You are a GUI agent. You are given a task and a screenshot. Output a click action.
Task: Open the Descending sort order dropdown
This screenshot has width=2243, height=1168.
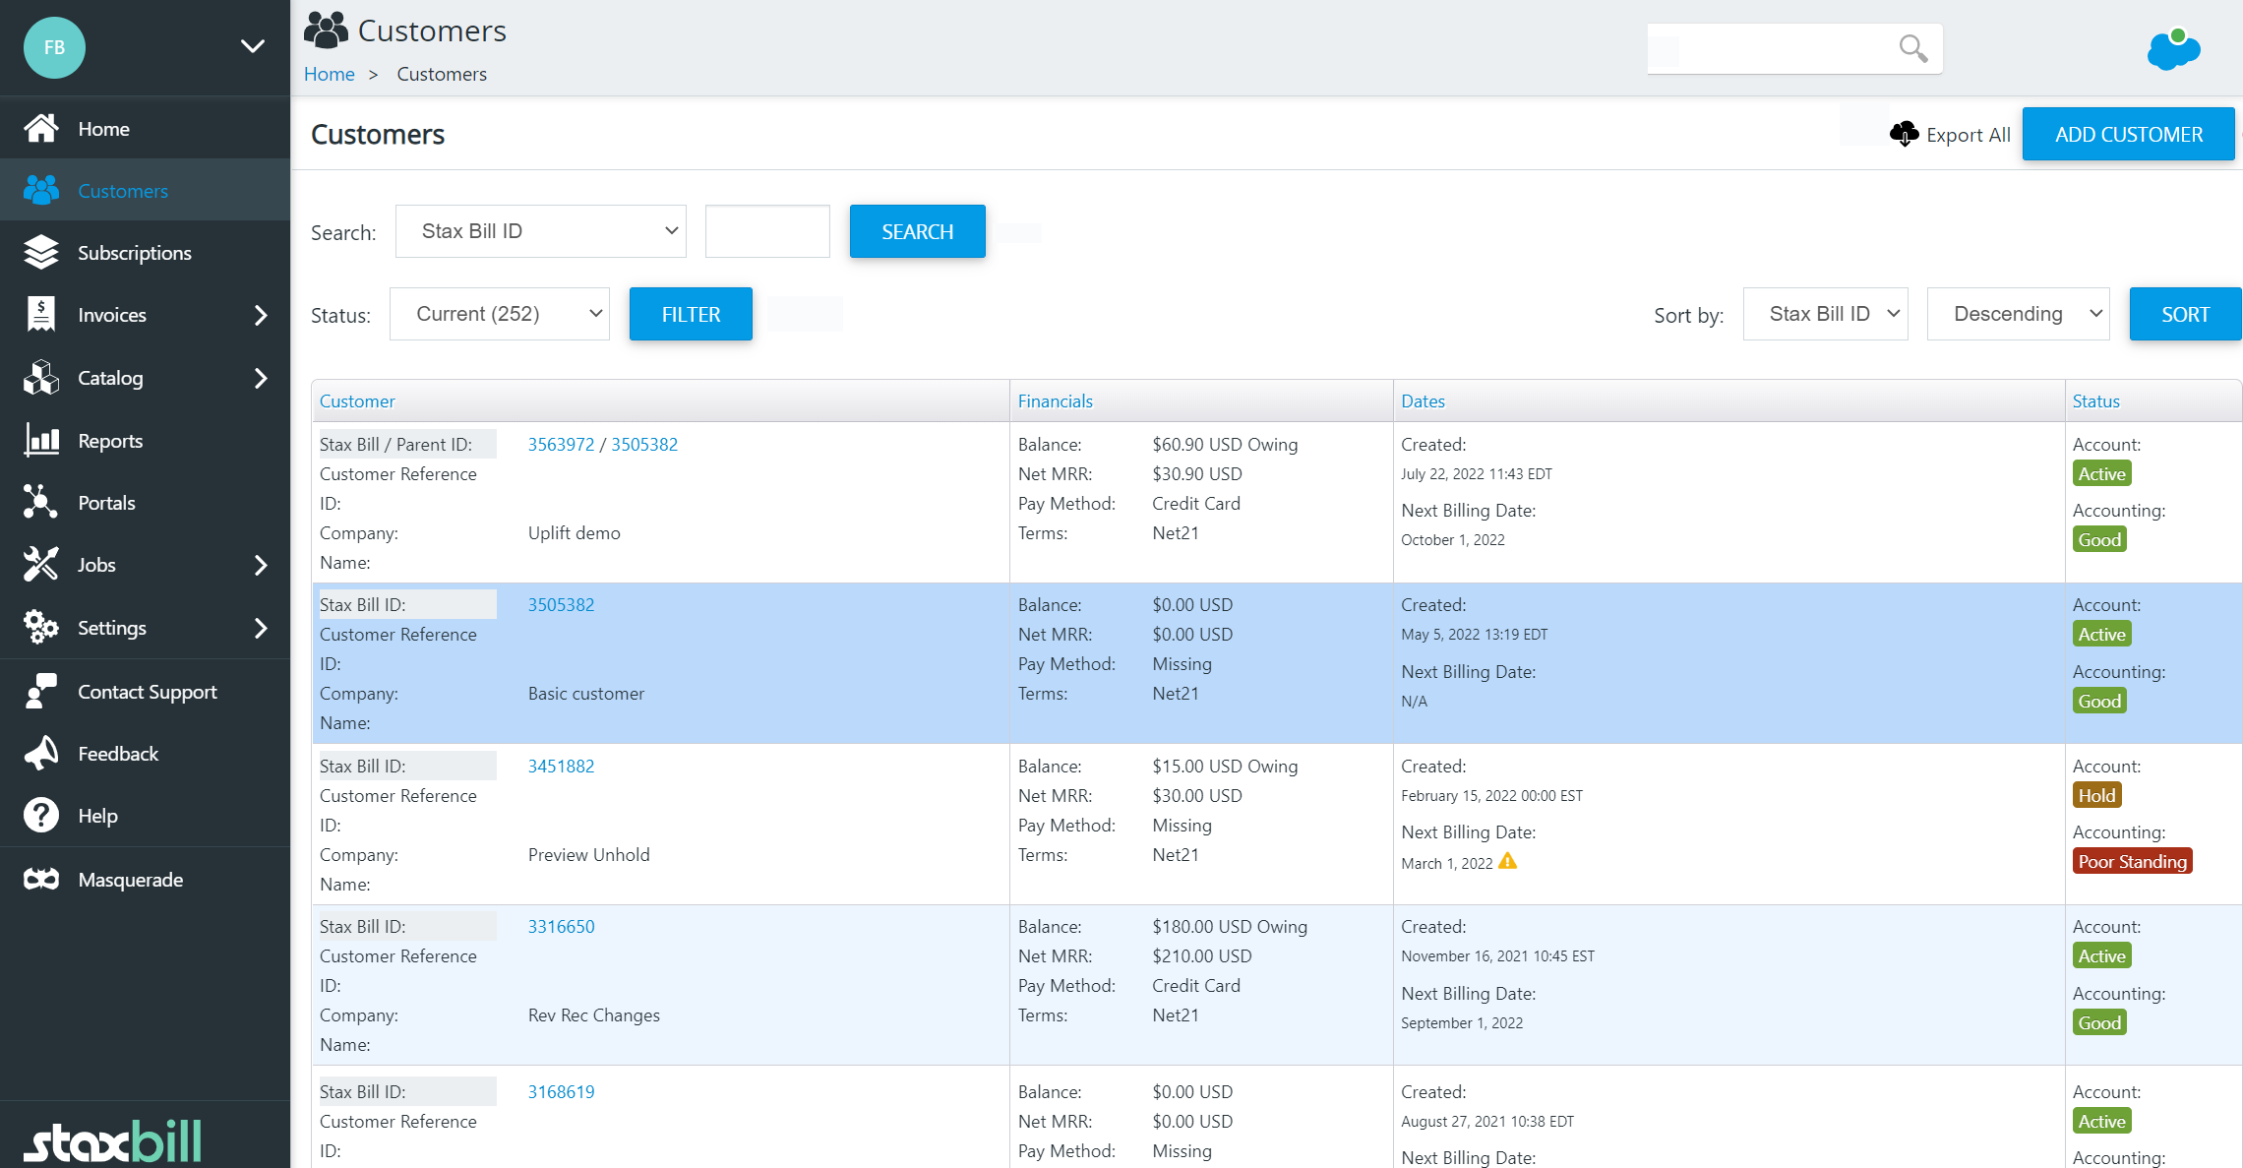(2019, 314)
